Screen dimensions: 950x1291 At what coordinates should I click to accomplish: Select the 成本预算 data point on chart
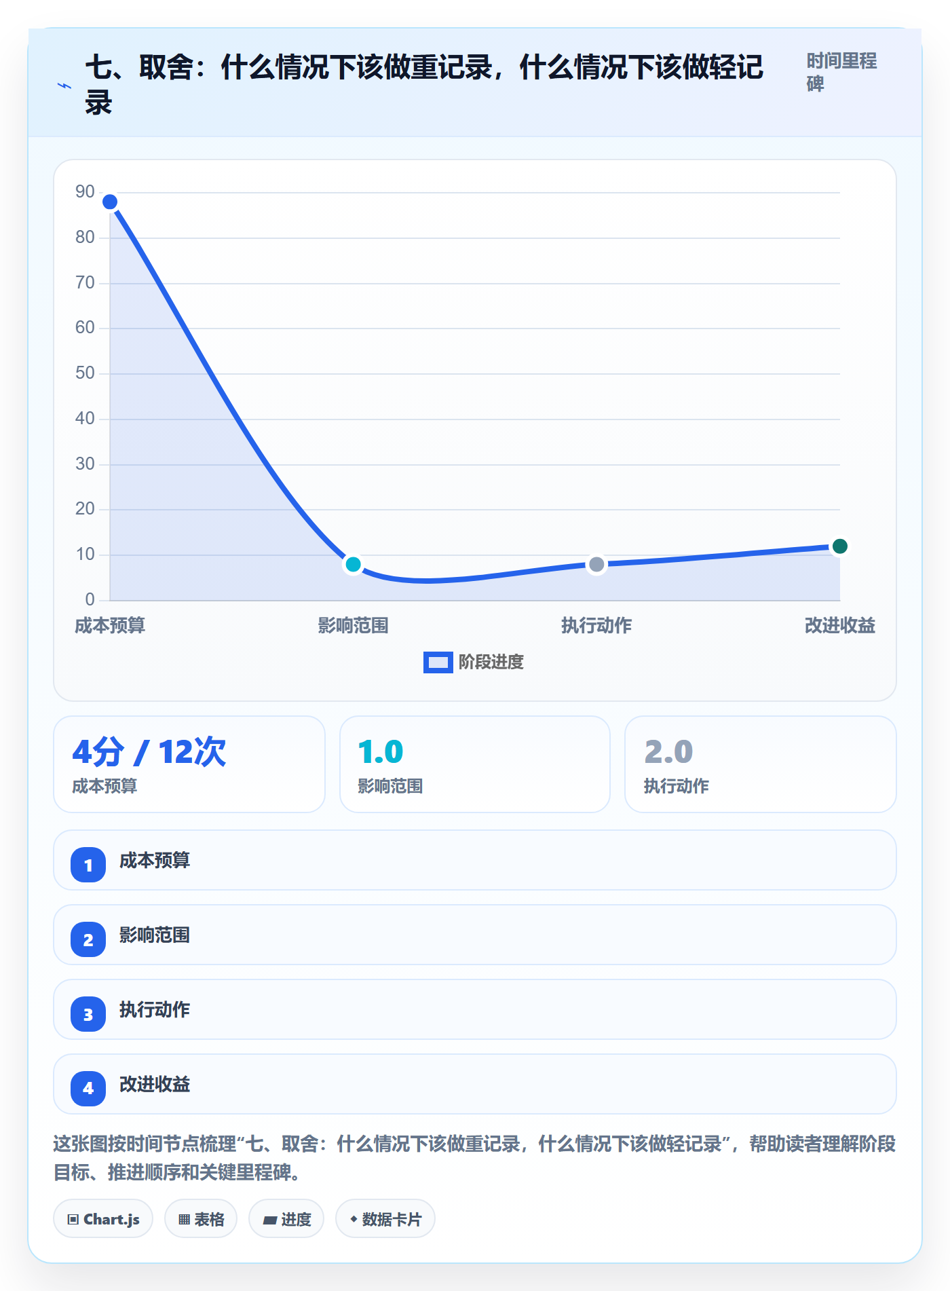coord(110,202)
